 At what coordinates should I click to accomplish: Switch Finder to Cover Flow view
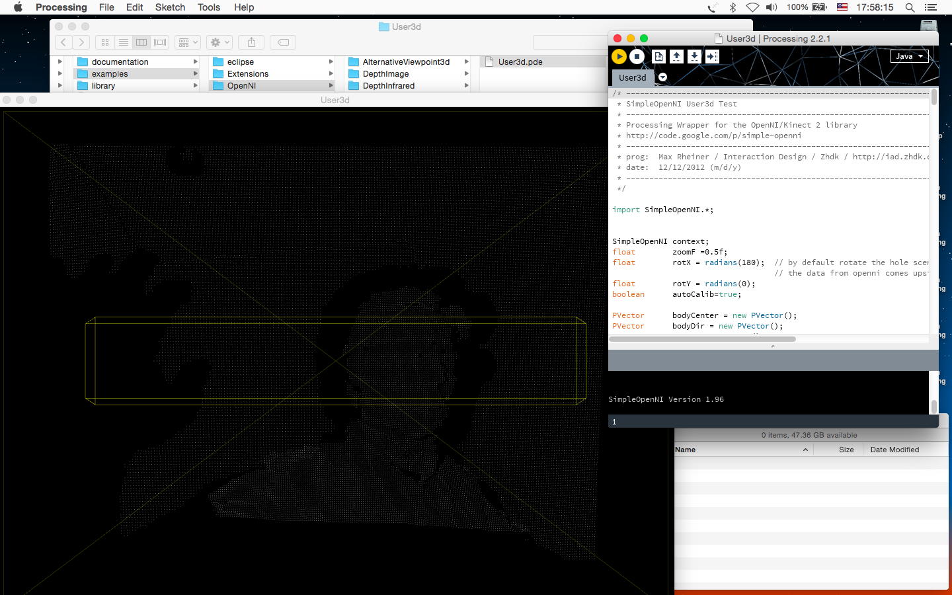click(x=160, y=42)
